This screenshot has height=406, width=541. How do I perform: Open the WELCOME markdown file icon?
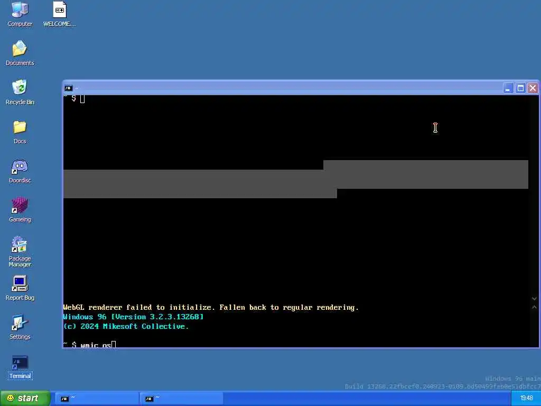pyautogui.click(x=59, y=14)
